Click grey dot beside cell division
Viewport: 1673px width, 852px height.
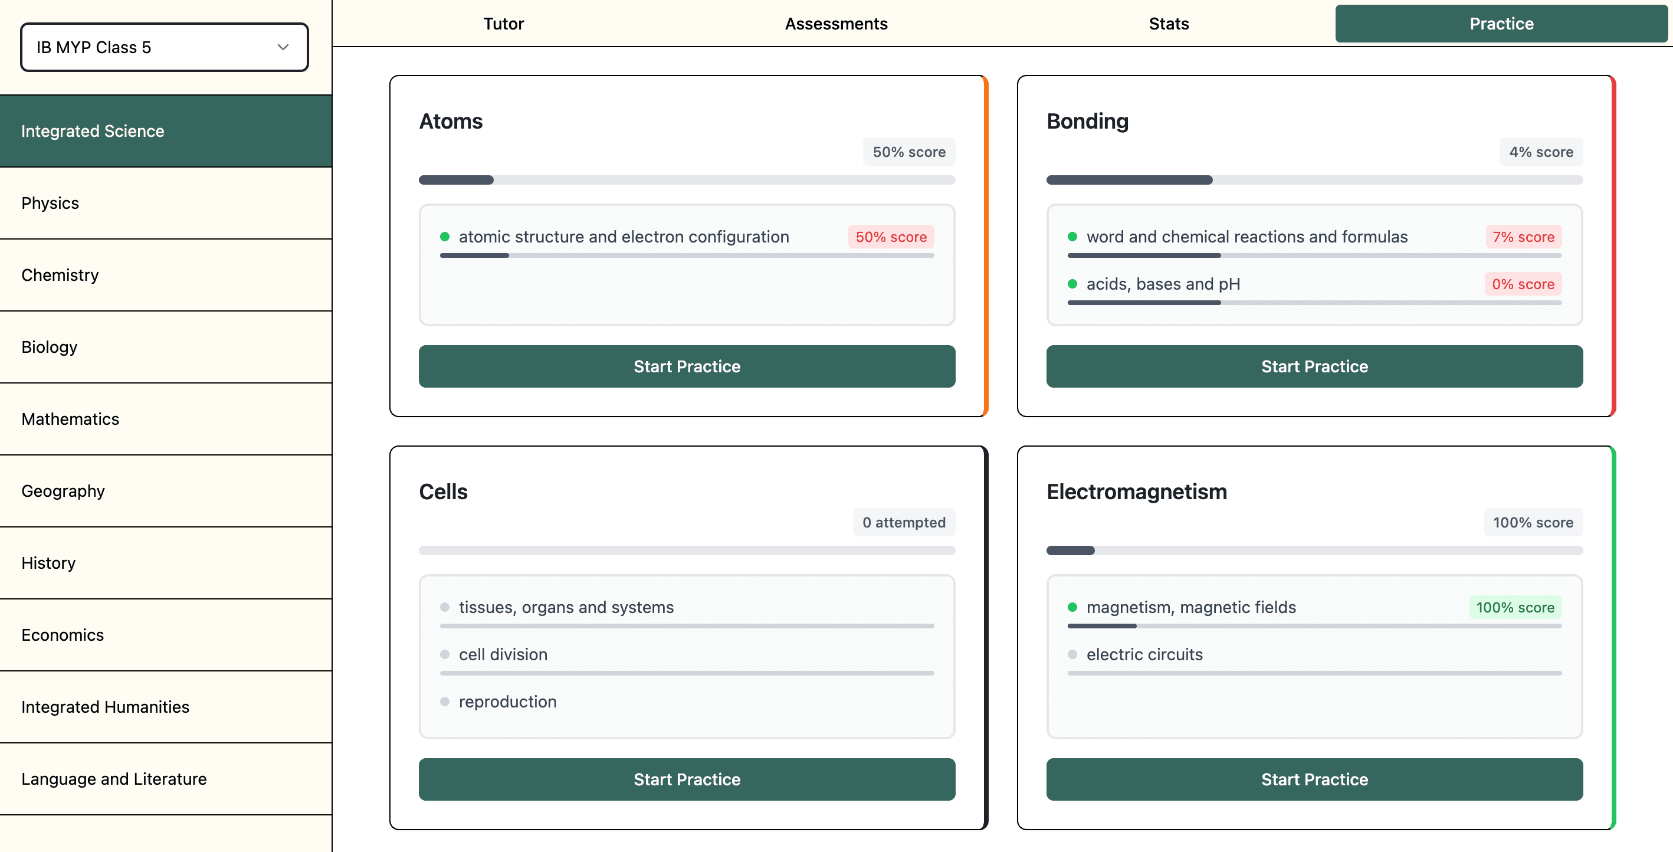point(445,654)
